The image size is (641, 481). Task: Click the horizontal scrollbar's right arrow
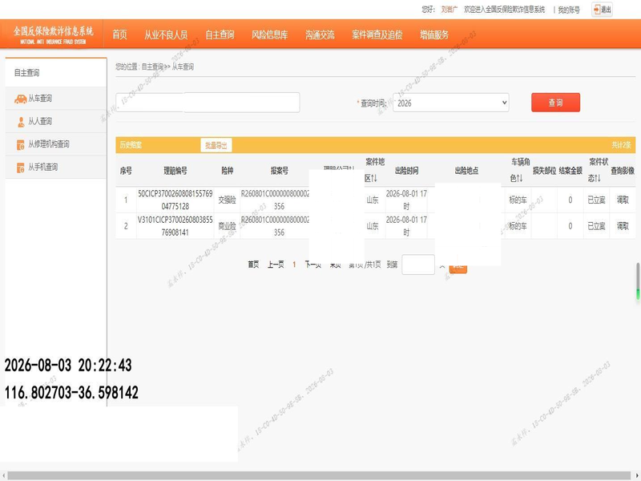[x=637, y=475]
